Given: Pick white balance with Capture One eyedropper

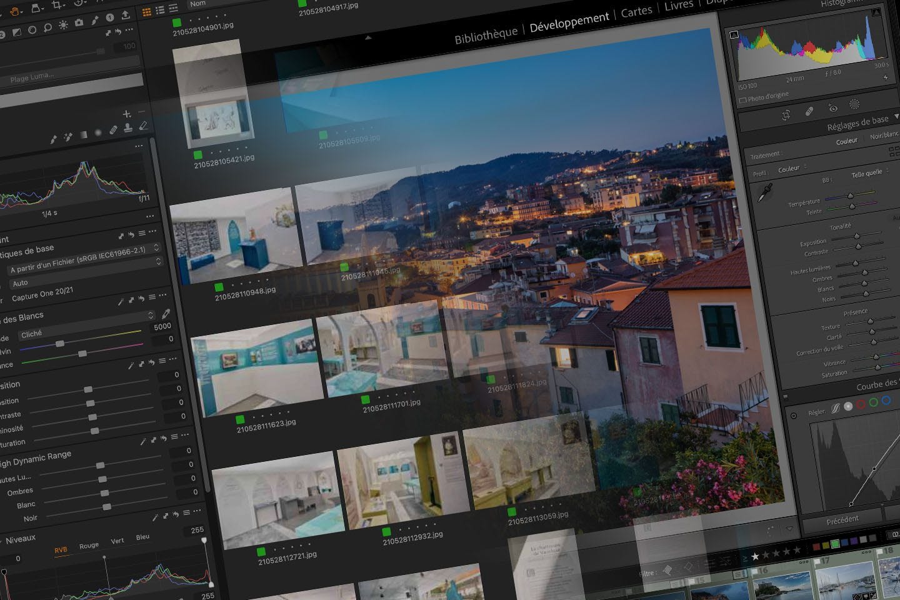Looking at the screenshot, I should [166, 314].
